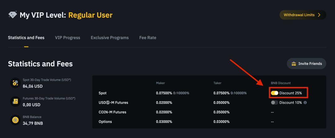This screenshot has height=138, width=335.
Task: Click the Options Taker fee 0.03000%
Action: point(221,122)
